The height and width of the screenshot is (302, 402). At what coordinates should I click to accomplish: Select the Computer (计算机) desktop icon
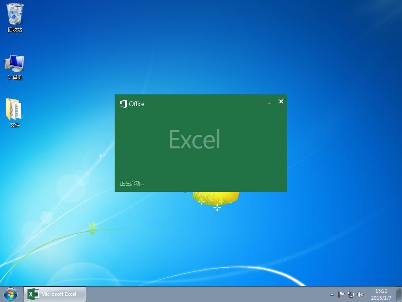point(15,67)
